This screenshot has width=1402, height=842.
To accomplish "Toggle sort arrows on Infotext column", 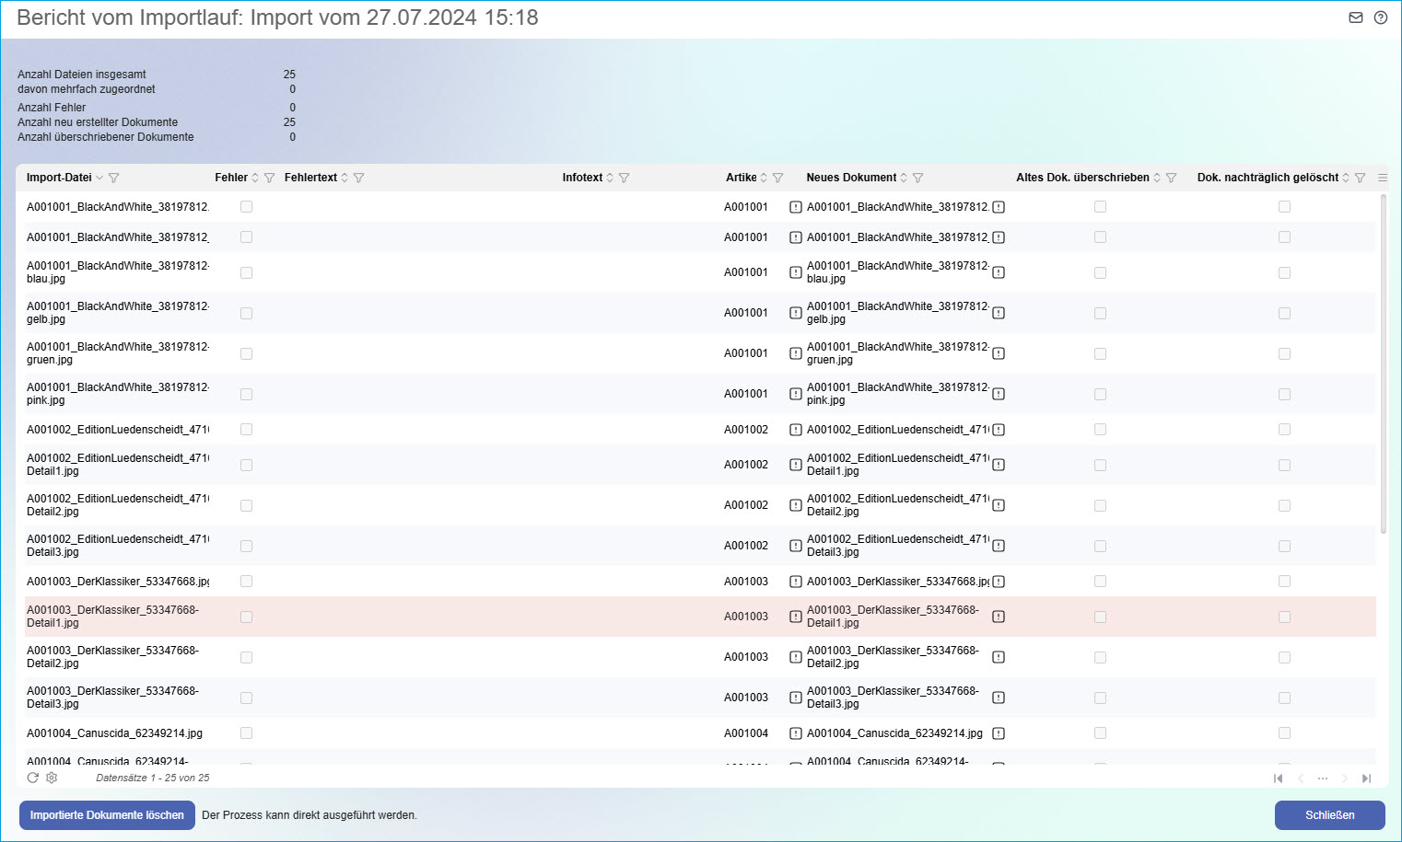I will 610,178.
